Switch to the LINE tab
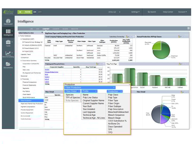Screen dimensions: 193x144 tap(31, 29)
